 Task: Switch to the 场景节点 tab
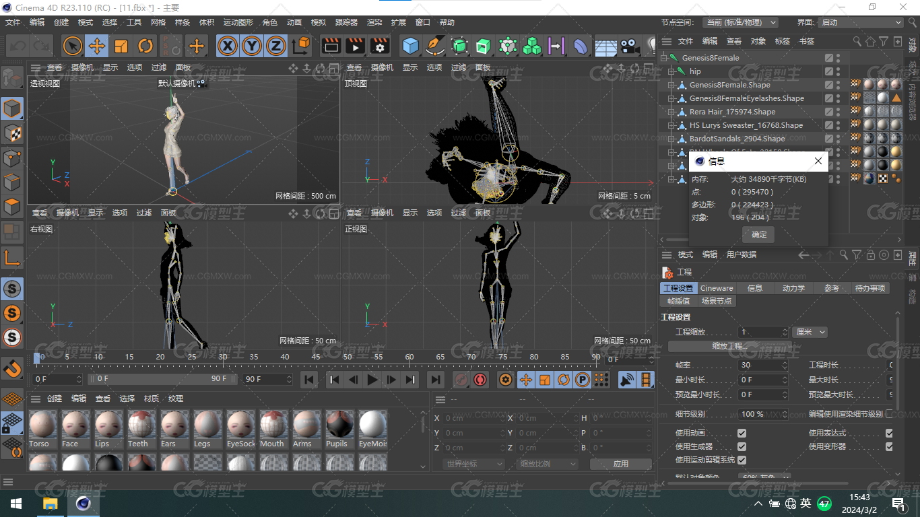click(717, 301)
